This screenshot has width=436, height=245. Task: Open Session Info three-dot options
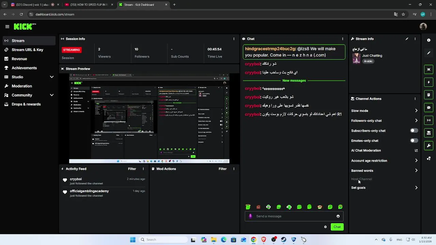click(x=234, y=39)
